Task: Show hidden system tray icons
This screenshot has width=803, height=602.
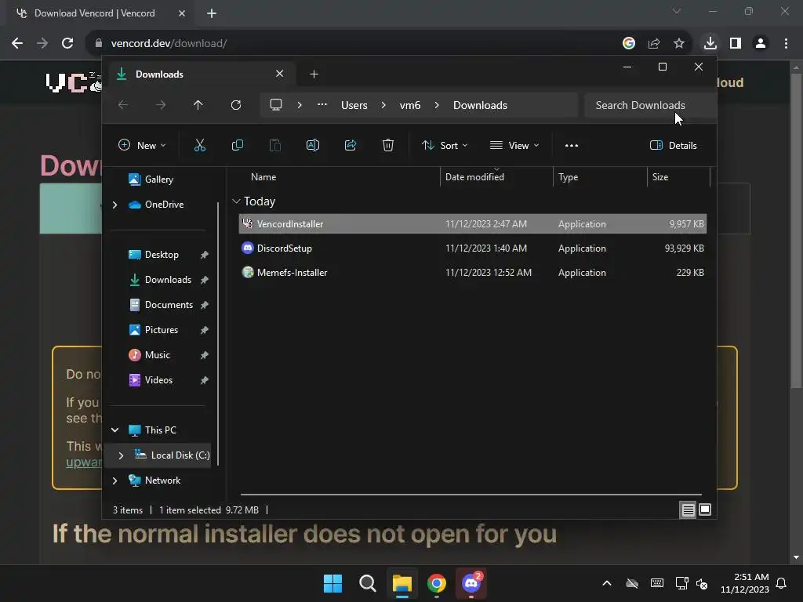Action: tap(607, 583)
